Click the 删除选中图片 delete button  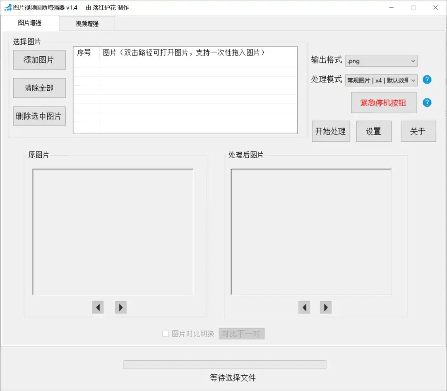click(39, 116)
